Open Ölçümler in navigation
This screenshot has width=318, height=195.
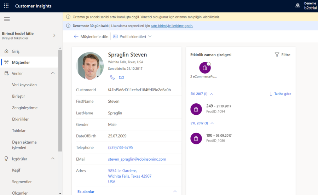(x=20, y=193)
